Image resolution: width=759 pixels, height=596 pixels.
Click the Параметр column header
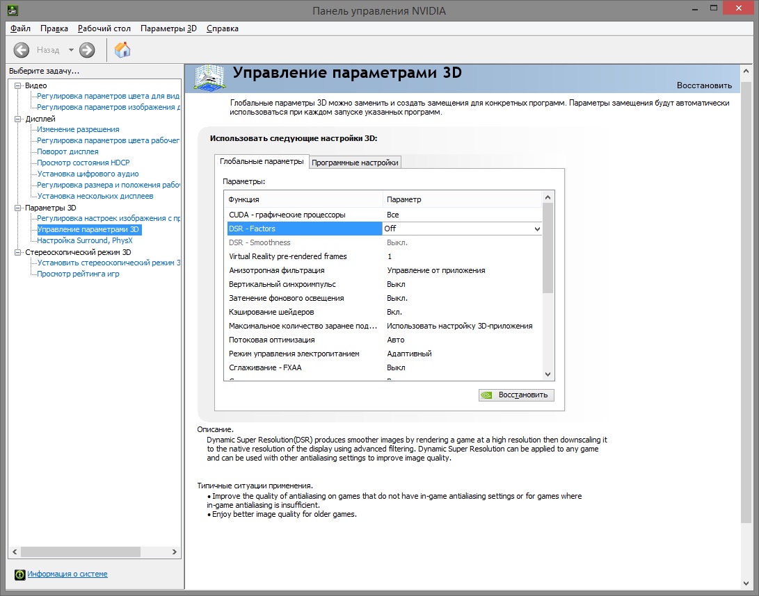click(x=462, y=199)
